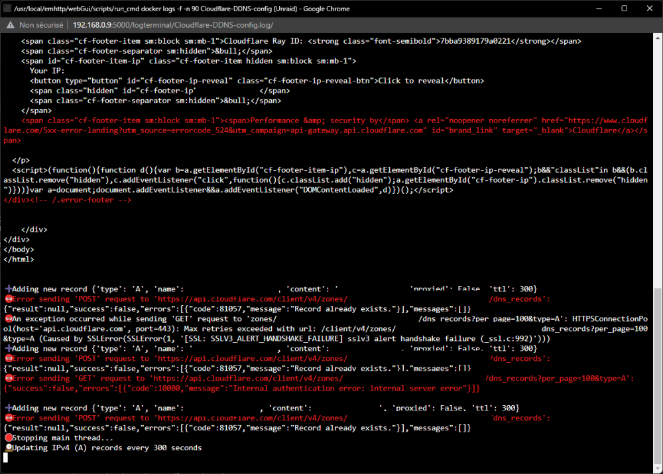Click the '</body>' closing tag line
The image size is (663, 474).
[19, 250]
